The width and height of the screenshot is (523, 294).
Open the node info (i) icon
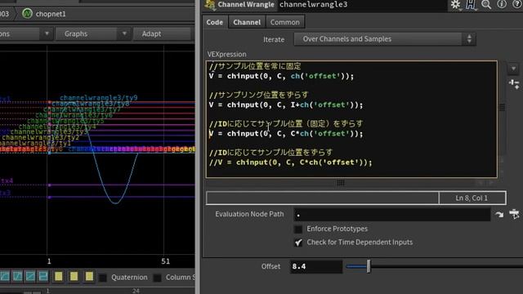tap(502, 4)
